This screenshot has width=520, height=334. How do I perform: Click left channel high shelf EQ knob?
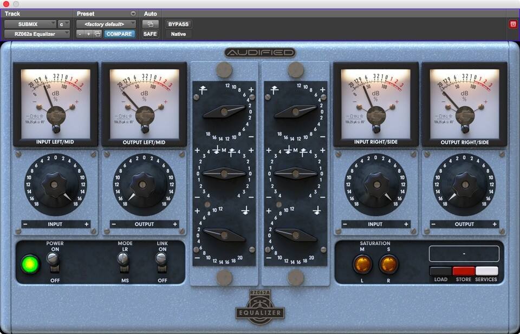click(x=224, y=112)
